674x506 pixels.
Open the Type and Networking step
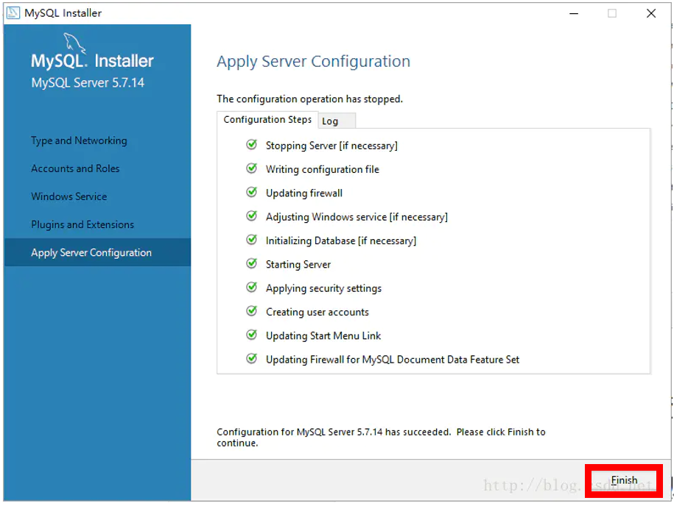(78, 140)
